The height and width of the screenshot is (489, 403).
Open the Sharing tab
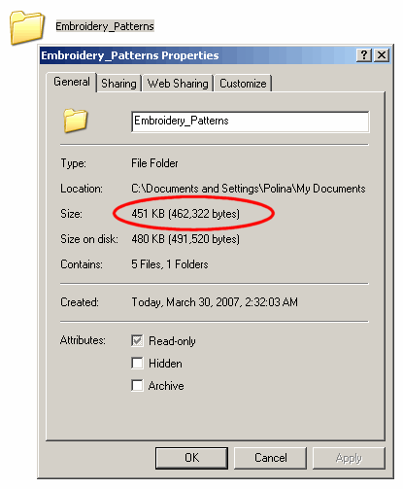118,84
